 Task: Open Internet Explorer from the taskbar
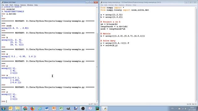point(40,109)
